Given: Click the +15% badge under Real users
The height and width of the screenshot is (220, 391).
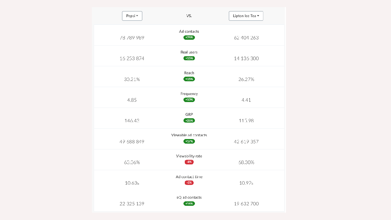Looking at the screenshot, I should point(189,58).
